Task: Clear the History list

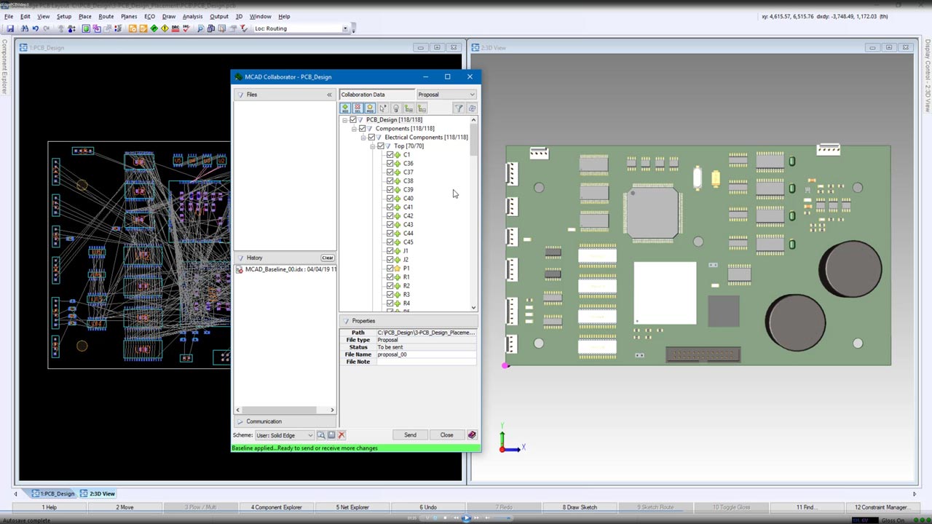Action: (x=328, y=258)
